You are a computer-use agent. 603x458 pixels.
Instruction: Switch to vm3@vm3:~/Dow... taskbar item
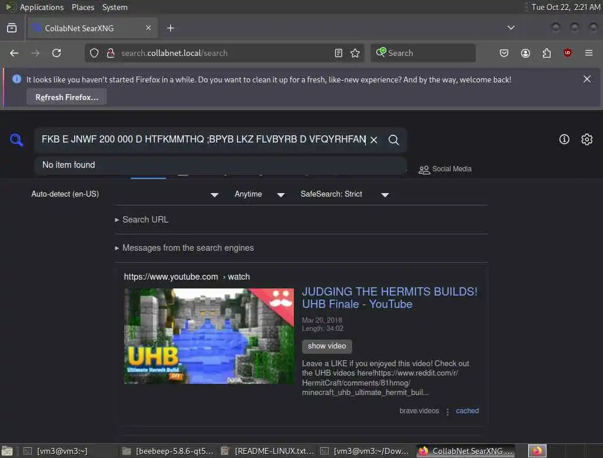[365, 451]
